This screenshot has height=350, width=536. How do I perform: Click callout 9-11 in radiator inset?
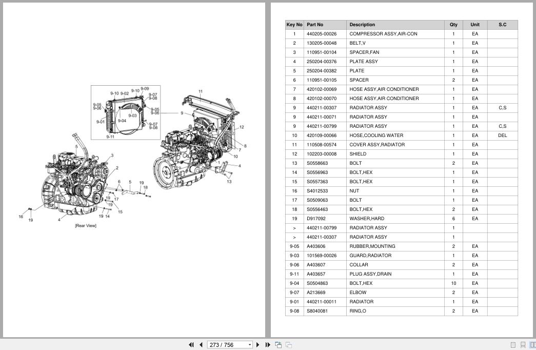tap(110, 137)
